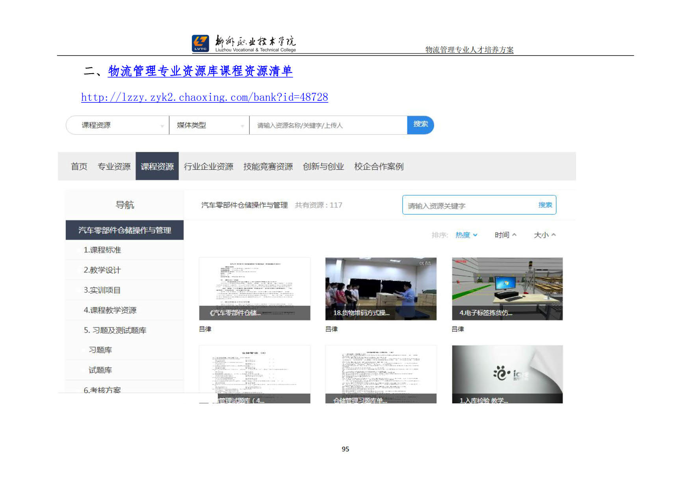Screen dimensions: 691x488
Task: Click the LVTC college logo icon
Action: pyautogui.click(x=200, y=43)
